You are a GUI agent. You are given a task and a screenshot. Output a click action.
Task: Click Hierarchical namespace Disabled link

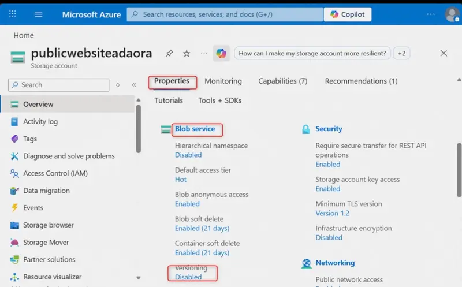(x=188, y=155)
